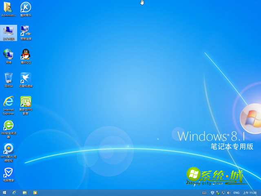Viewport: 261px width, 196px height.
Task: Open the volume speaker tray icon
Action: tap(229, 193)
